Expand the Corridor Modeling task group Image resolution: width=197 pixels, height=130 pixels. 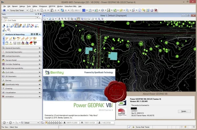tap(22, 64)
